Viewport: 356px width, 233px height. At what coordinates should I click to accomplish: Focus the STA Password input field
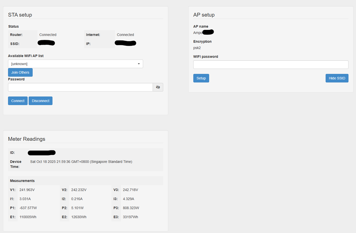(80, 87)
